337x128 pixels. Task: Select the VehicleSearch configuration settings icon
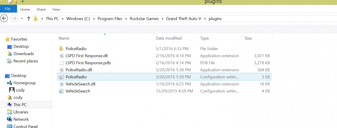[61, 91]
